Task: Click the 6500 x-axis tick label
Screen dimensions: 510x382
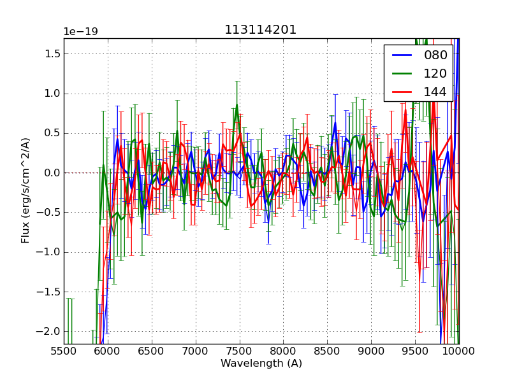Action: [151, 351]
